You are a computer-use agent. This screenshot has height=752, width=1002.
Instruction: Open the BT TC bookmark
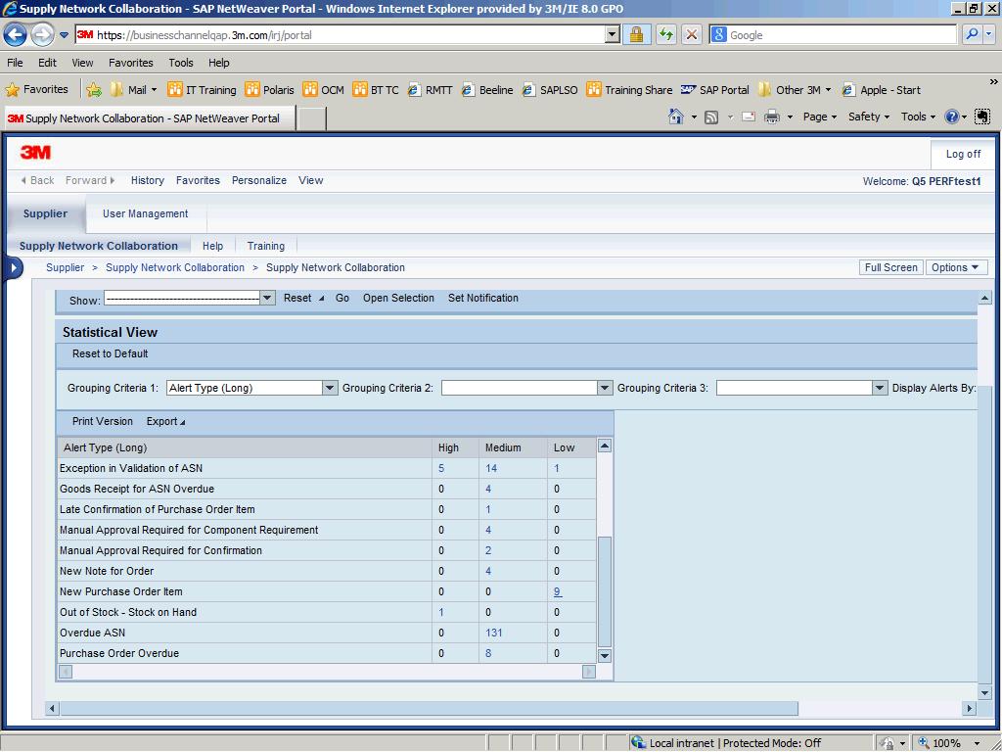tap(376, 90)
